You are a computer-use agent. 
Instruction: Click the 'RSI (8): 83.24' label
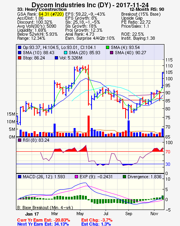(36, 140)
